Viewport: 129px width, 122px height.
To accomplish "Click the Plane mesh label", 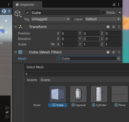I will pos(120,105).
